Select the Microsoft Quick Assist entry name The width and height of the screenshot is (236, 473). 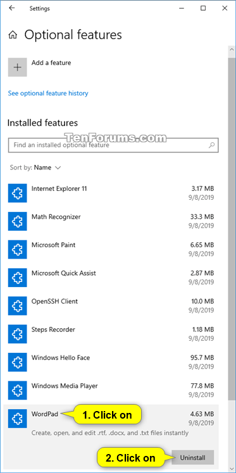tap(64, 273)
